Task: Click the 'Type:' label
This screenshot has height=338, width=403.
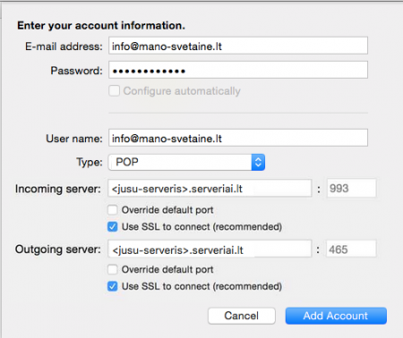Action: pyautogui.click(x=90, y=162)
